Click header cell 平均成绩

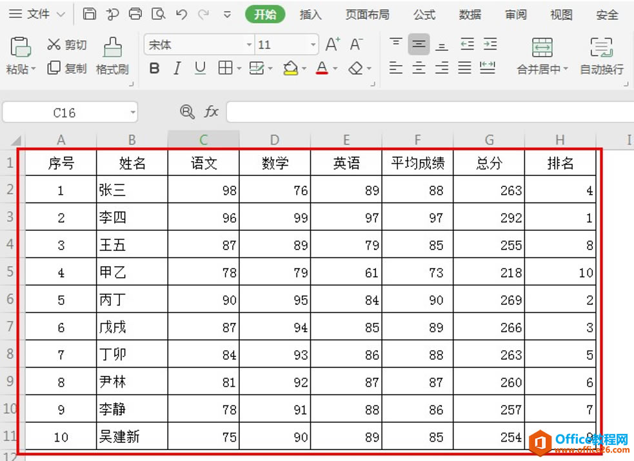418,163
